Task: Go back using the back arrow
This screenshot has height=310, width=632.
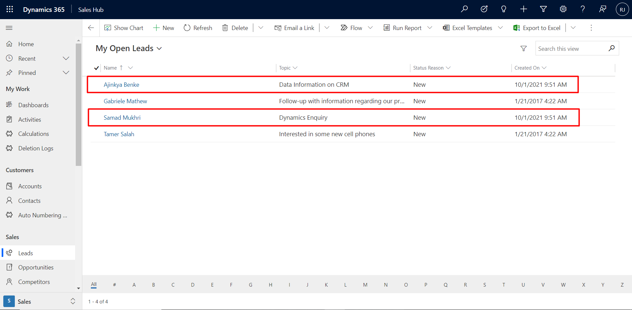Action: tap(91, 28)
